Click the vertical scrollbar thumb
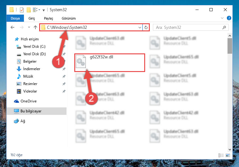Image resolution: width=239 pixels, height=167 pixels. [x=230, y=46]
